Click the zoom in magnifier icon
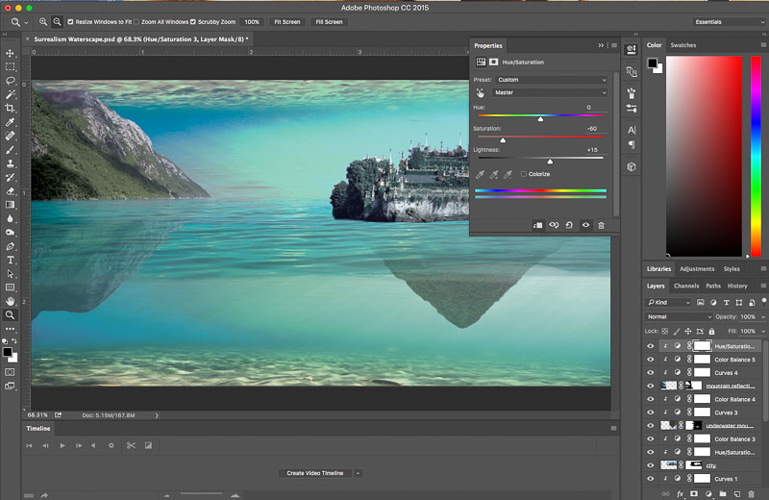Screen dimensions: 769x500 click(43, 21)
